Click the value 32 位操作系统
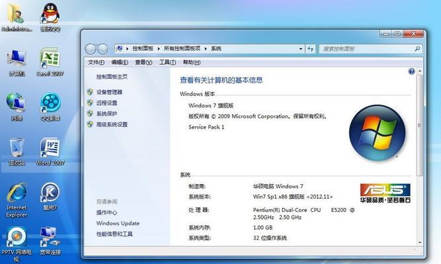This screenshot has height=264, width=441. pos(270,238)
